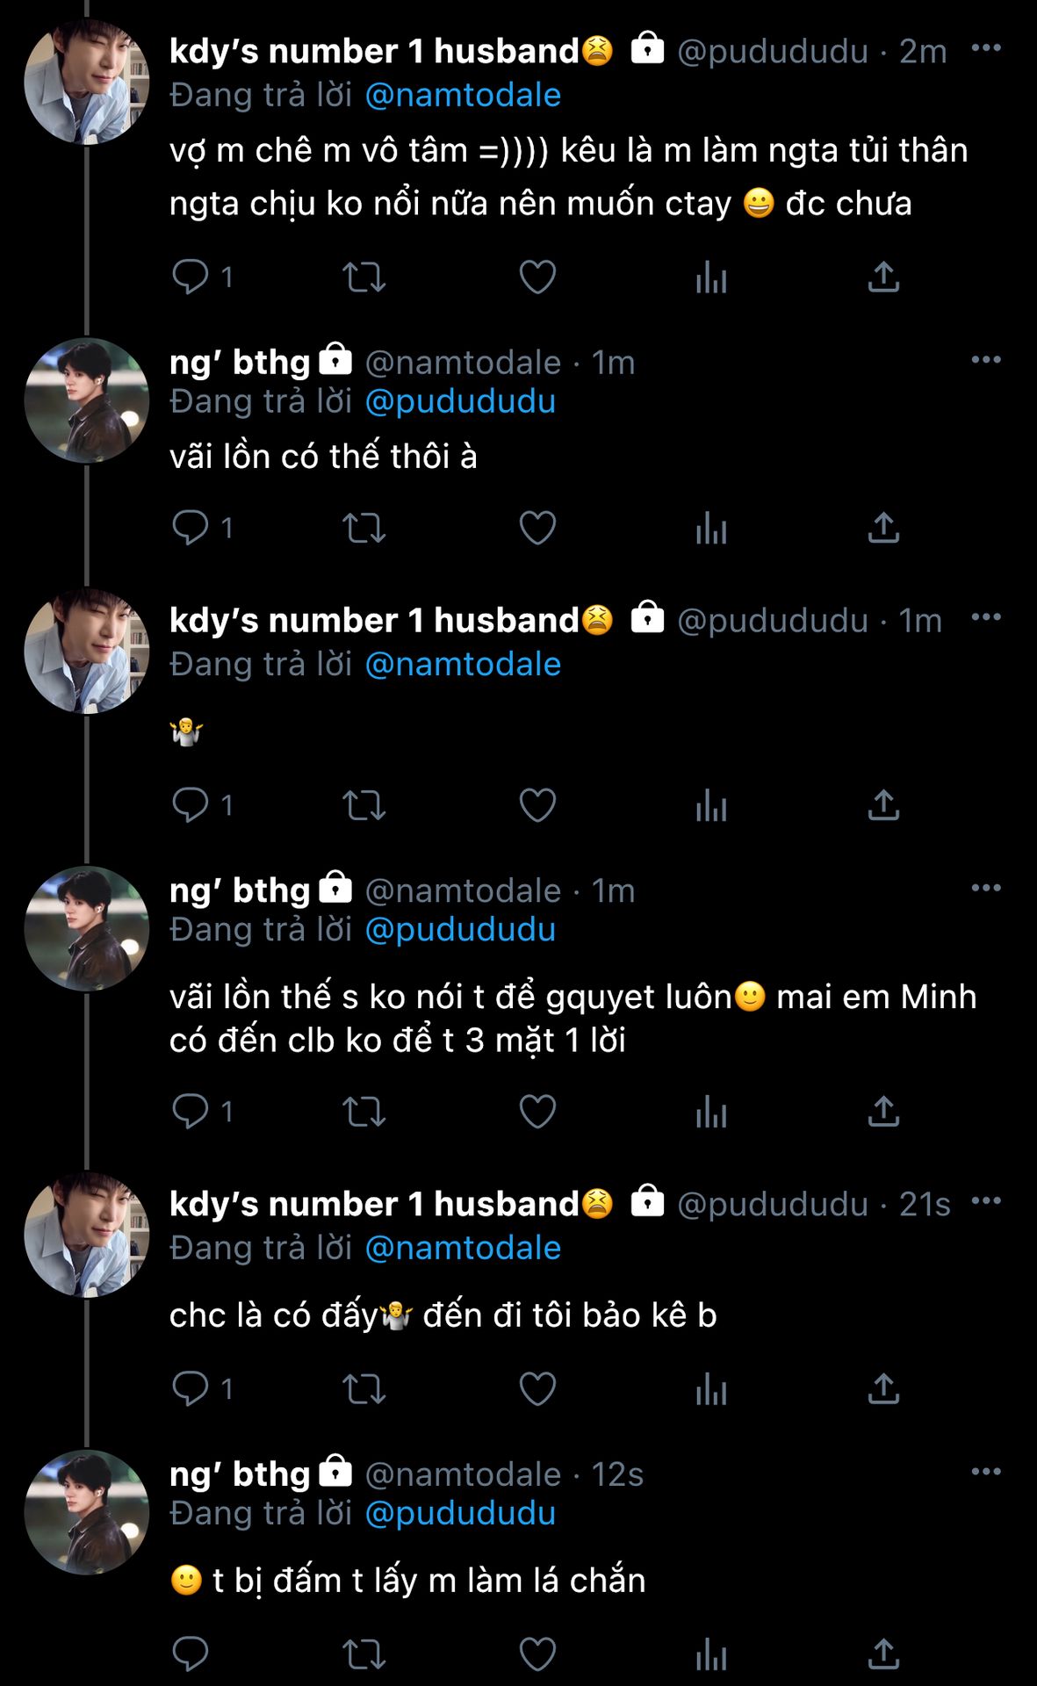Open the avatar of the 'đến đi tôi bảo kê b' tweet
The image size is (1037, 1686).
coord(86,1234)
